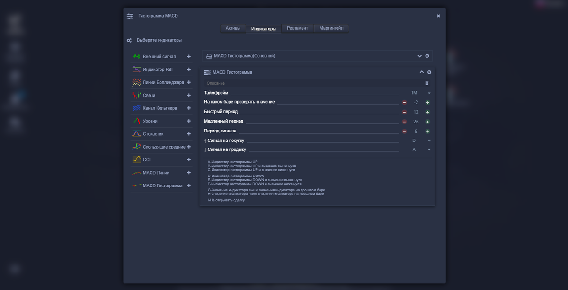Viewport: 568px width, 290px height.
Task: Click the Скользящие средние icon
Action: 136,147
